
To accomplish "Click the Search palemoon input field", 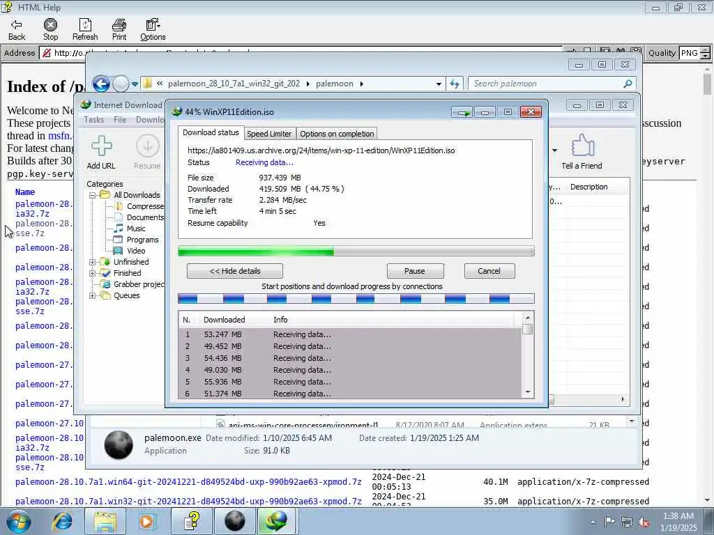I will click(x=547, y=84).
